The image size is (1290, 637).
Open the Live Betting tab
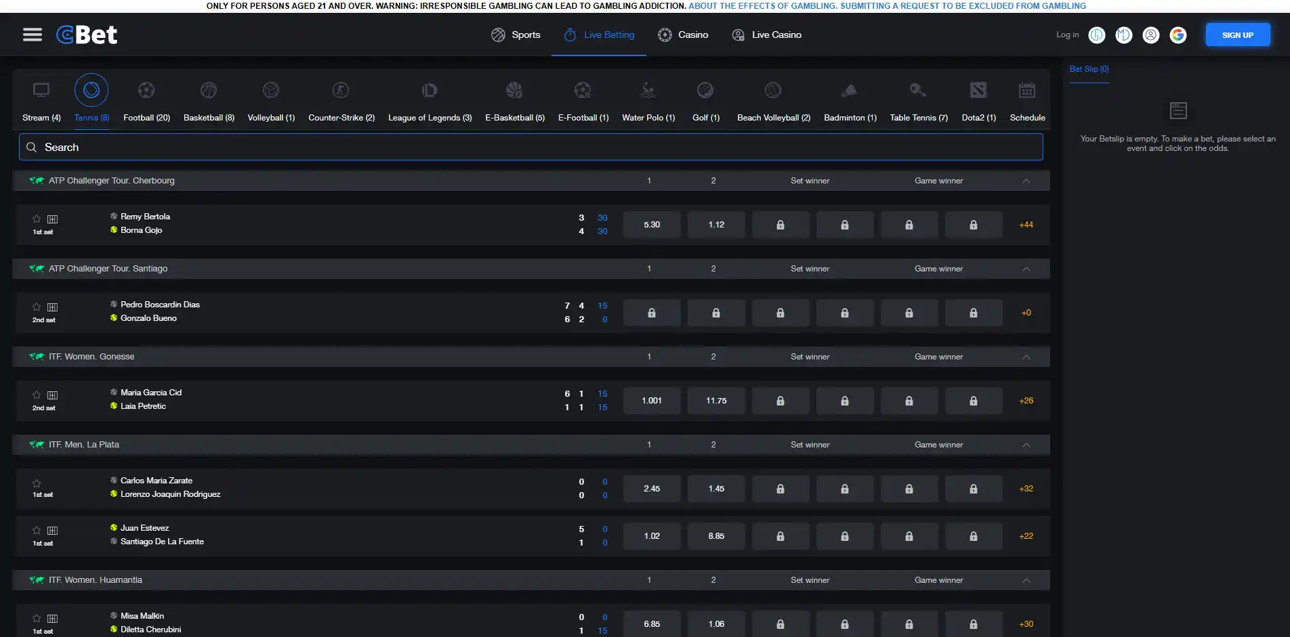click(x=599, y=35)
